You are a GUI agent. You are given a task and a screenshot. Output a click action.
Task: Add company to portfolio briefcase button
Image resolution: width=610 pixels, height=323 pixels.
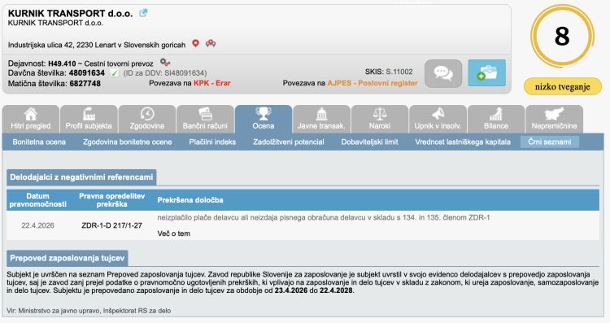click(x=486, y=72)
